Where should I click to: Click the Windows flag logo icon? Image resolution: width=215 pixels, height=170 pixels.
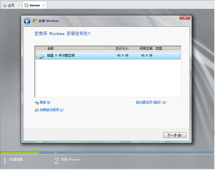point(34,21)
